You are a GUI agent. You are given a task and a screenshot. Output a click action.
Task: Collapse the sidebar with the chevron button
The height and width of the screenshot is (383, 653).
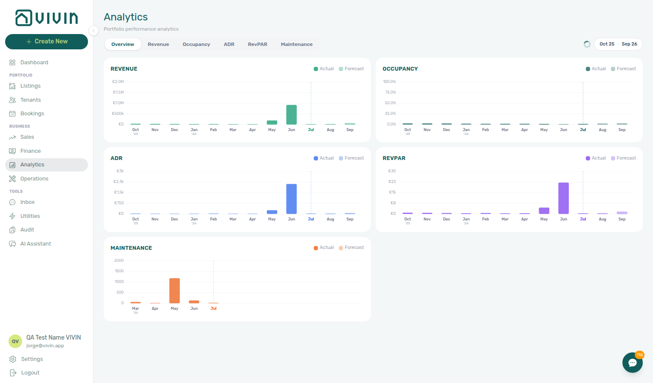tap(94, 30)
